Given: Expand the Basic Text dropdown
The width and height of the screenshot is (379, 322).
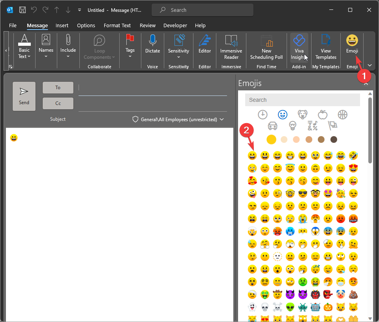Looking at the screenshot, I should pyautogui.click(x=24, y=47).
